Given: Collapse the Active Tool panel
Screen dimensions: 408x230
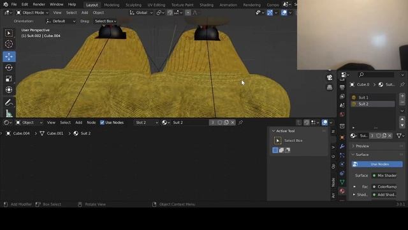Looking at the screenshot, I should (273, 131).
